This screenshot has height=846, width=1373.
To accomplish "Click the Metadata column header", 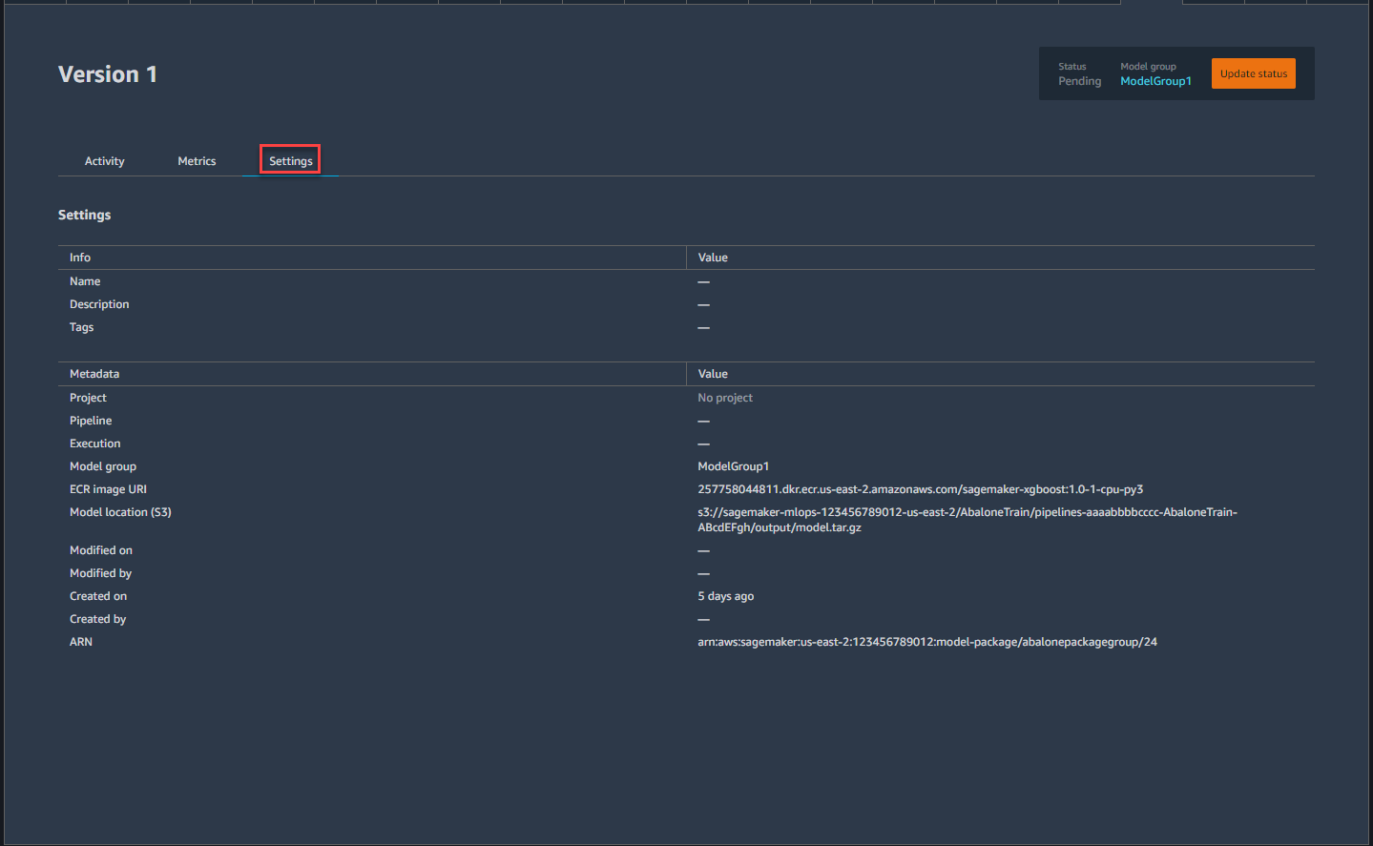I will click(94, 374).
